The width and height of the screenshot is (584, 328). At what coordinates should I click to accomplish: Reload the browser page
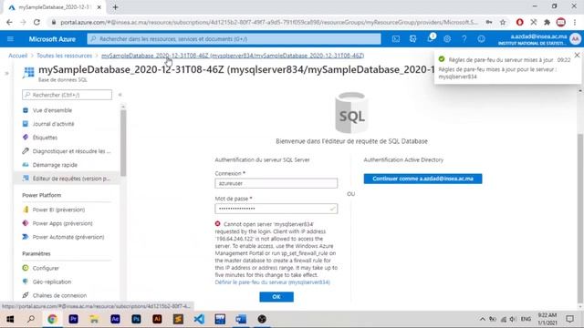point(36,22)
